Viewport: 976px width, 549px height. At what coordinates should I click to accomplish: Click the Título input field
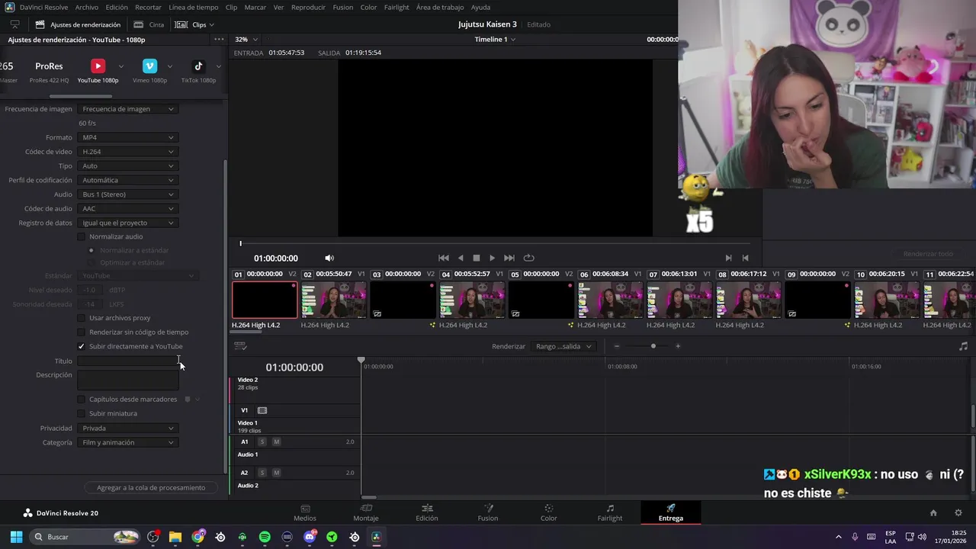tap(128, 361)
